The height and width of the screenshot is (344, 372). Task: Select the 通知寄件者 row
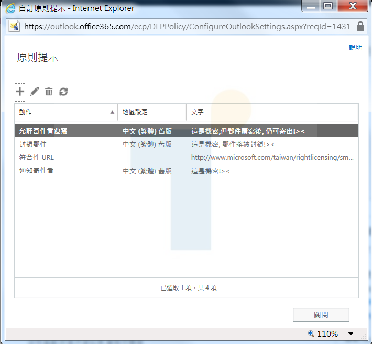click(187, 171)
